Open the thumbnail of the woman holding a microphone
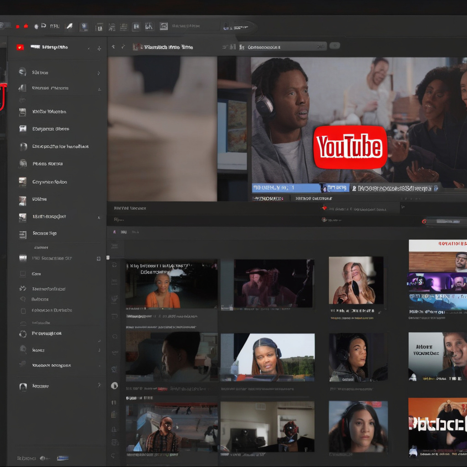The width and height of the screenshot is (467, 467). pos(356,280)
